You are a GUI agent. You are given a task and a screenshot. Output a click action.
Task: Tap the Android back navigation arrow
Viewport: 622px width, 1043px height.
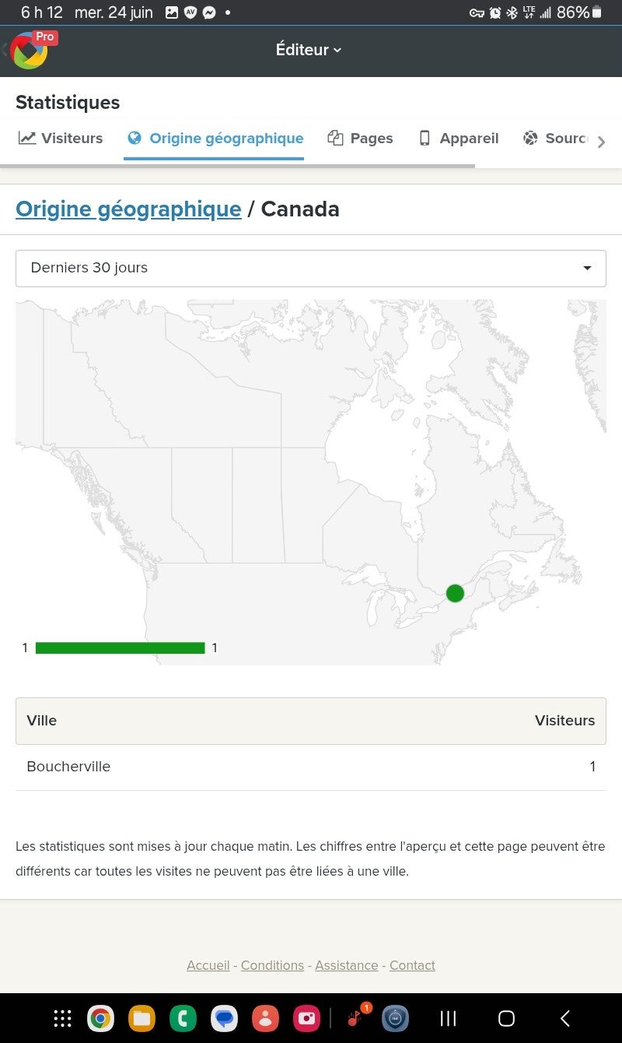(565, 1018)
